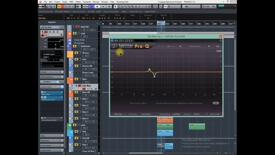Load next Pro-Q preset arrow
Screen dimensions: 275x155
pyautogui.click(x=209, y=46)
